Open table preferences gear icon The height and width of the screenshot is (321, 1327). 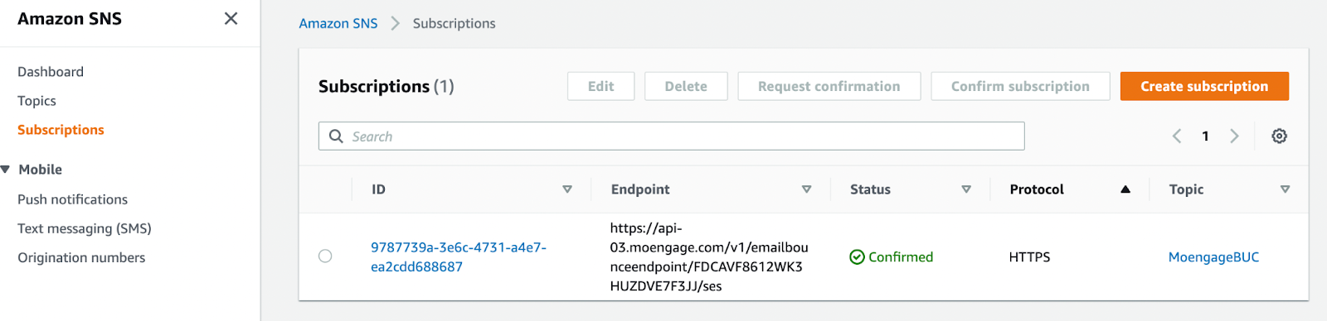[x=1279, y=137]
